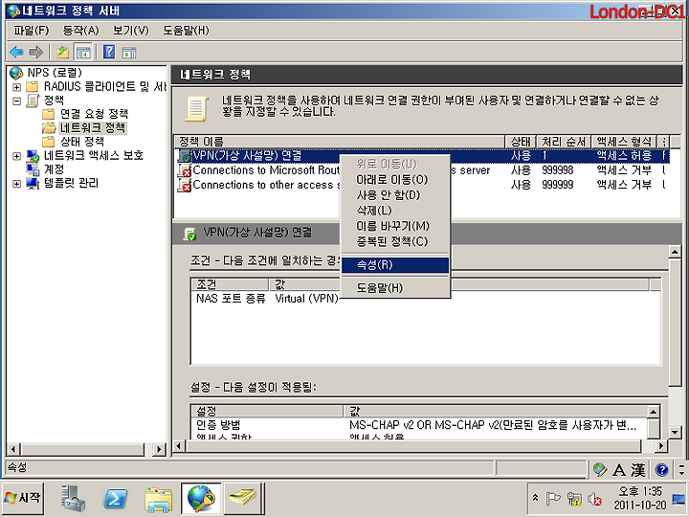Toggle the Show/Hide action pane icon
Image resolution: width=689 pixels, height=517 pixels.
129,53
